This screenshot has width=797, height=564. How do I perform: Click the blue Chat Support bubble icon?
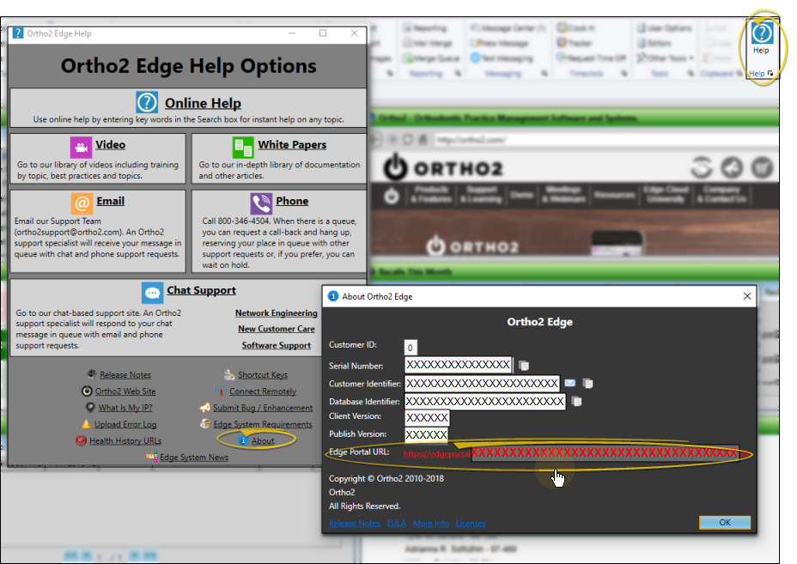click(x=153, y=293)
